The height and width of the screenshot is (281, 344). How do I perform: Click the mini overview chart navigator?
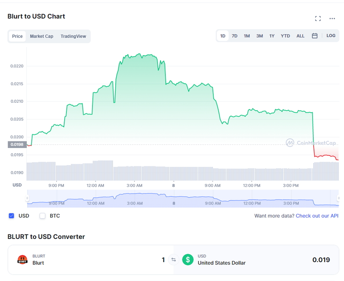183,198
